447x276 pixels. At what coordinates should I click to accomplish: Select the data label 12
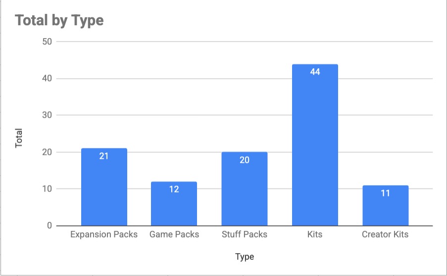tap(174, 189)
